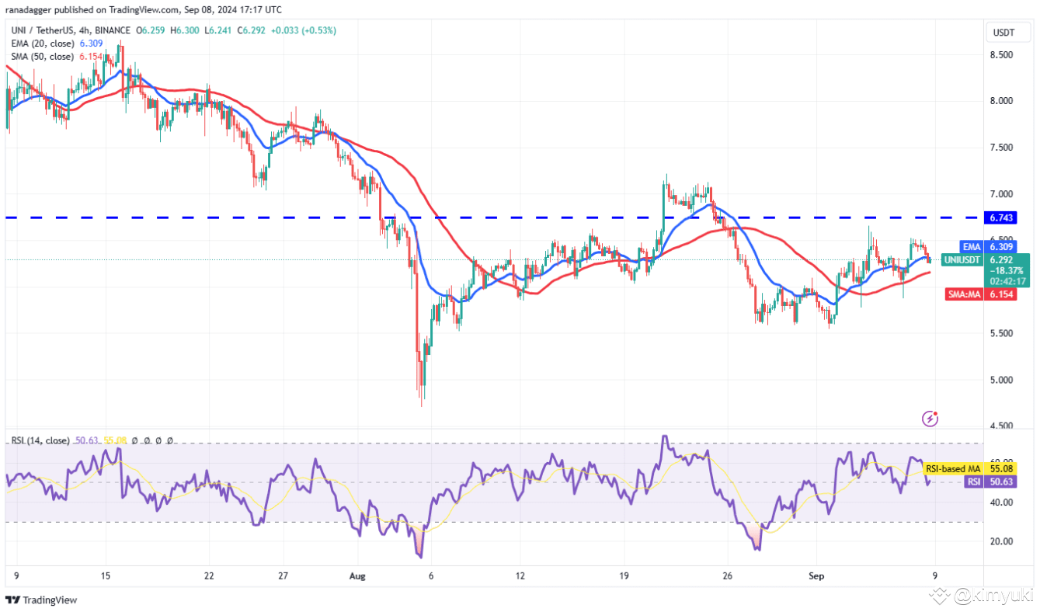Click the blue 6.743 resistance level tag
The width and height of the screenshot is (1040, 612).
click(x=999, y=218)
